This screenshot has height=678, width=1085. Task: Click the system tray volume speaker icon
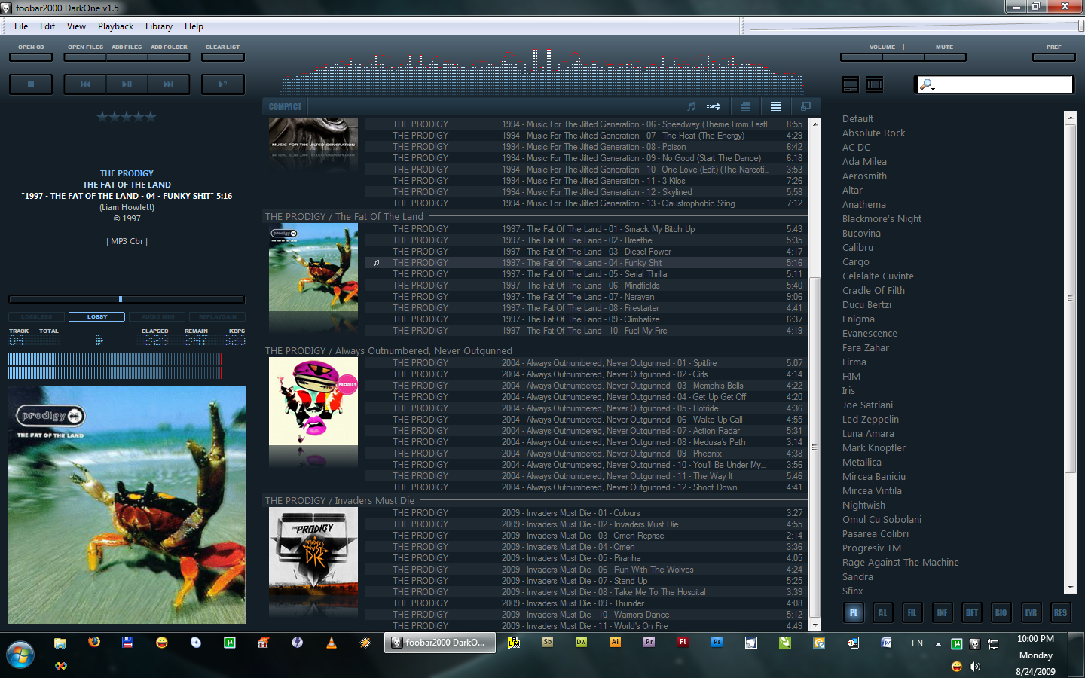(x=975, y=666)
